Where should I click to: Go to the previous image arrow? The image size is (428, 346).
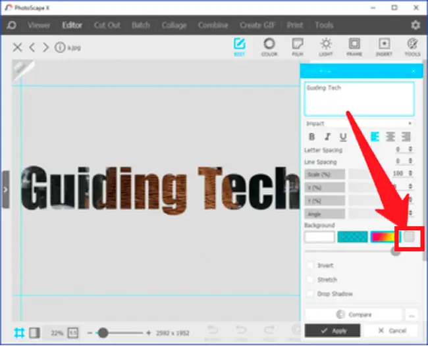[32, 47]
